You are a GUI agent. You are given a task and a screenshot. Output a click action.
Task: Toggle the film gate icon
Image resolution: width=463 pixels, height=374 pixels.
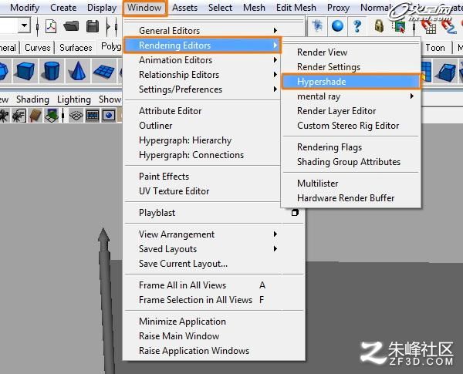click(93, 116)
